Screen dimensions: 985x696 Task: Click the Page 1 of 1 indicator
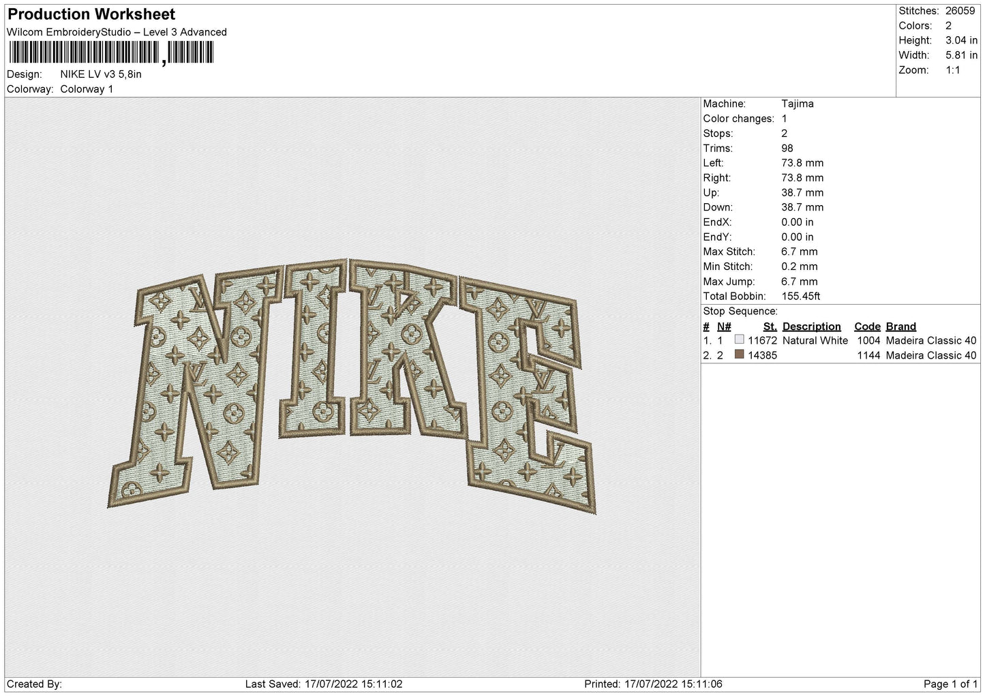(x=951, y=684)
